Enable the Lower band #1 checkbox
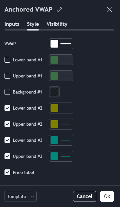This screenshot has width=120, height=207. [7, 60]
